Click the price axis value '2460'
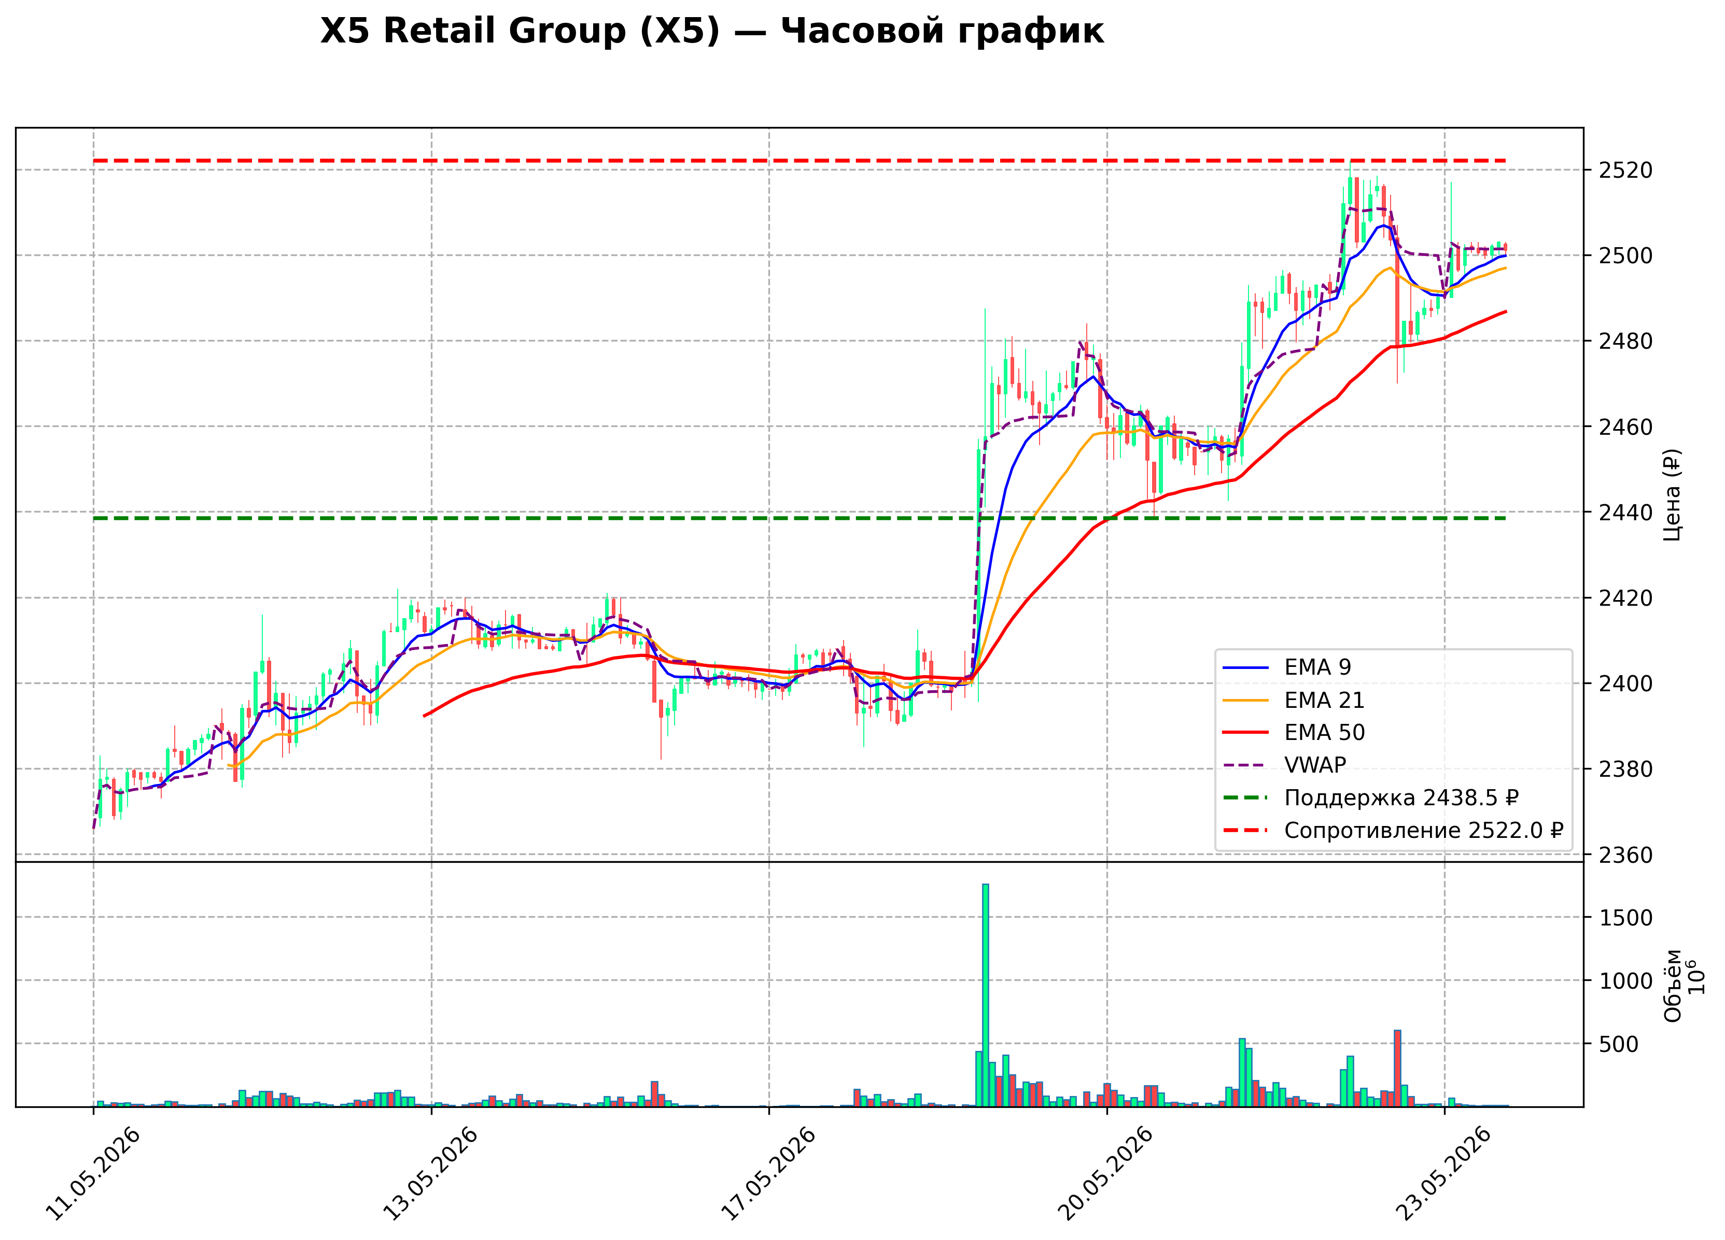Viewport: 1725px width, 1240px height. 1626,427
